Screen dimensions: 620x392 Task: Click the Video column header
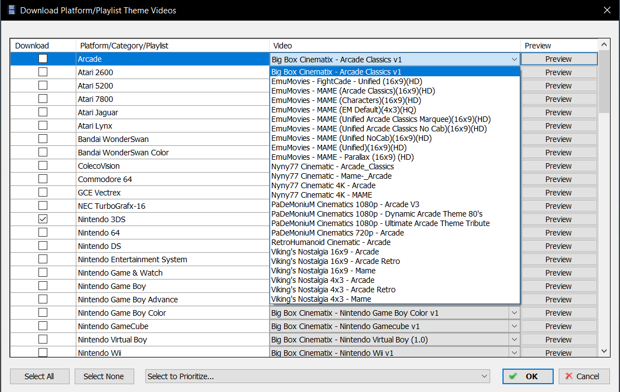(x=395, y=46)
